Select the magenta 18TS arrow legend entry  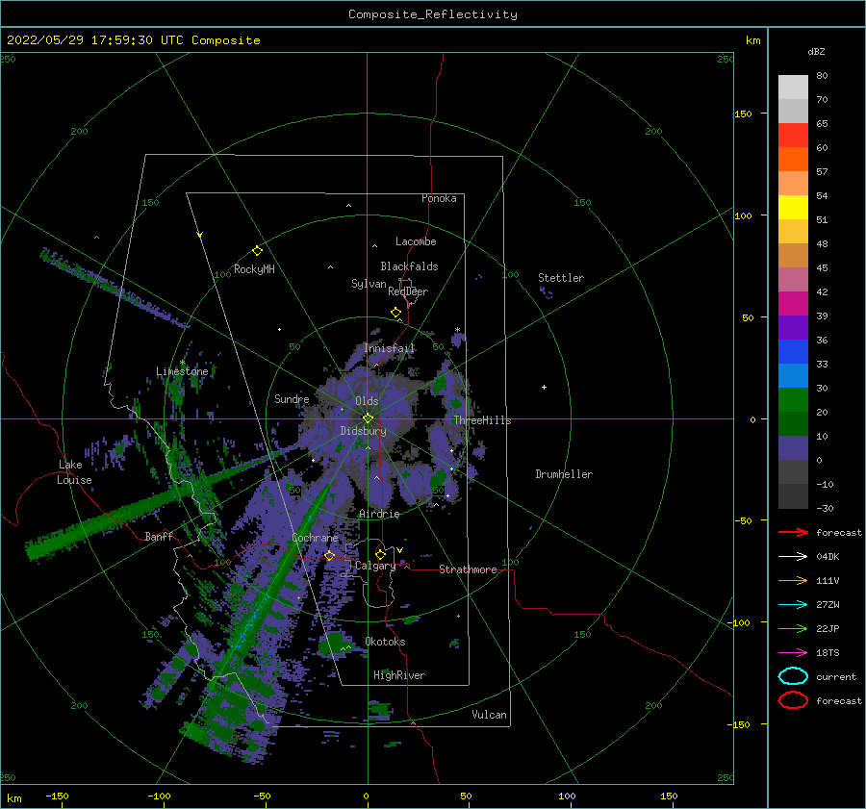pos(793,653)
